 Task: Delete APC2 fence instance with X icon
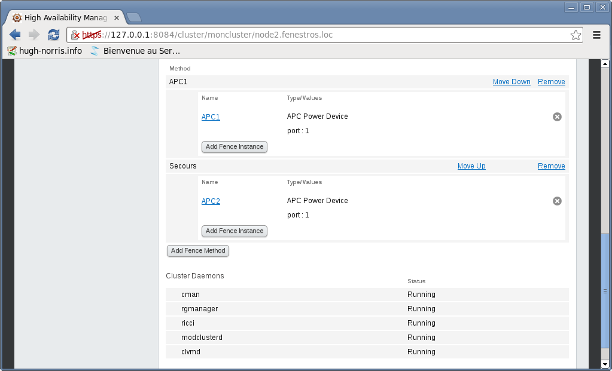pos(557,201)
